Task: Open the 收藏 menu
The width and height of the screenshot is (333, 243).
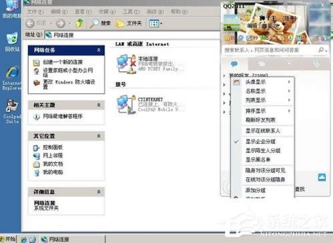Action: pos(107,11)
